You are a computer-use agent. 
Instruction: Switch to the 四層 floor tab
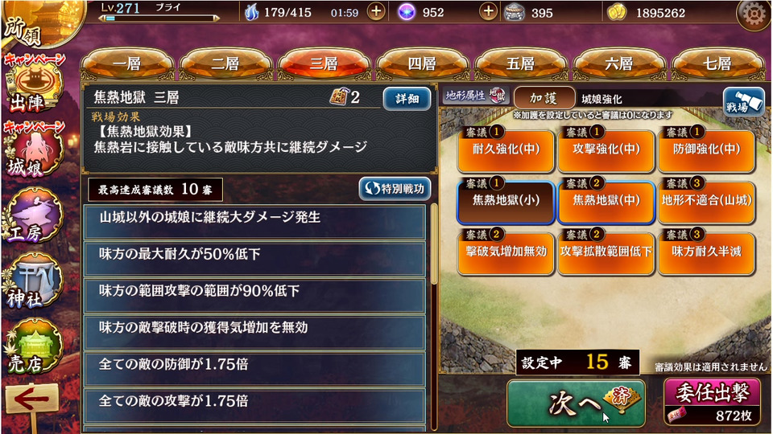pos(422,64)
